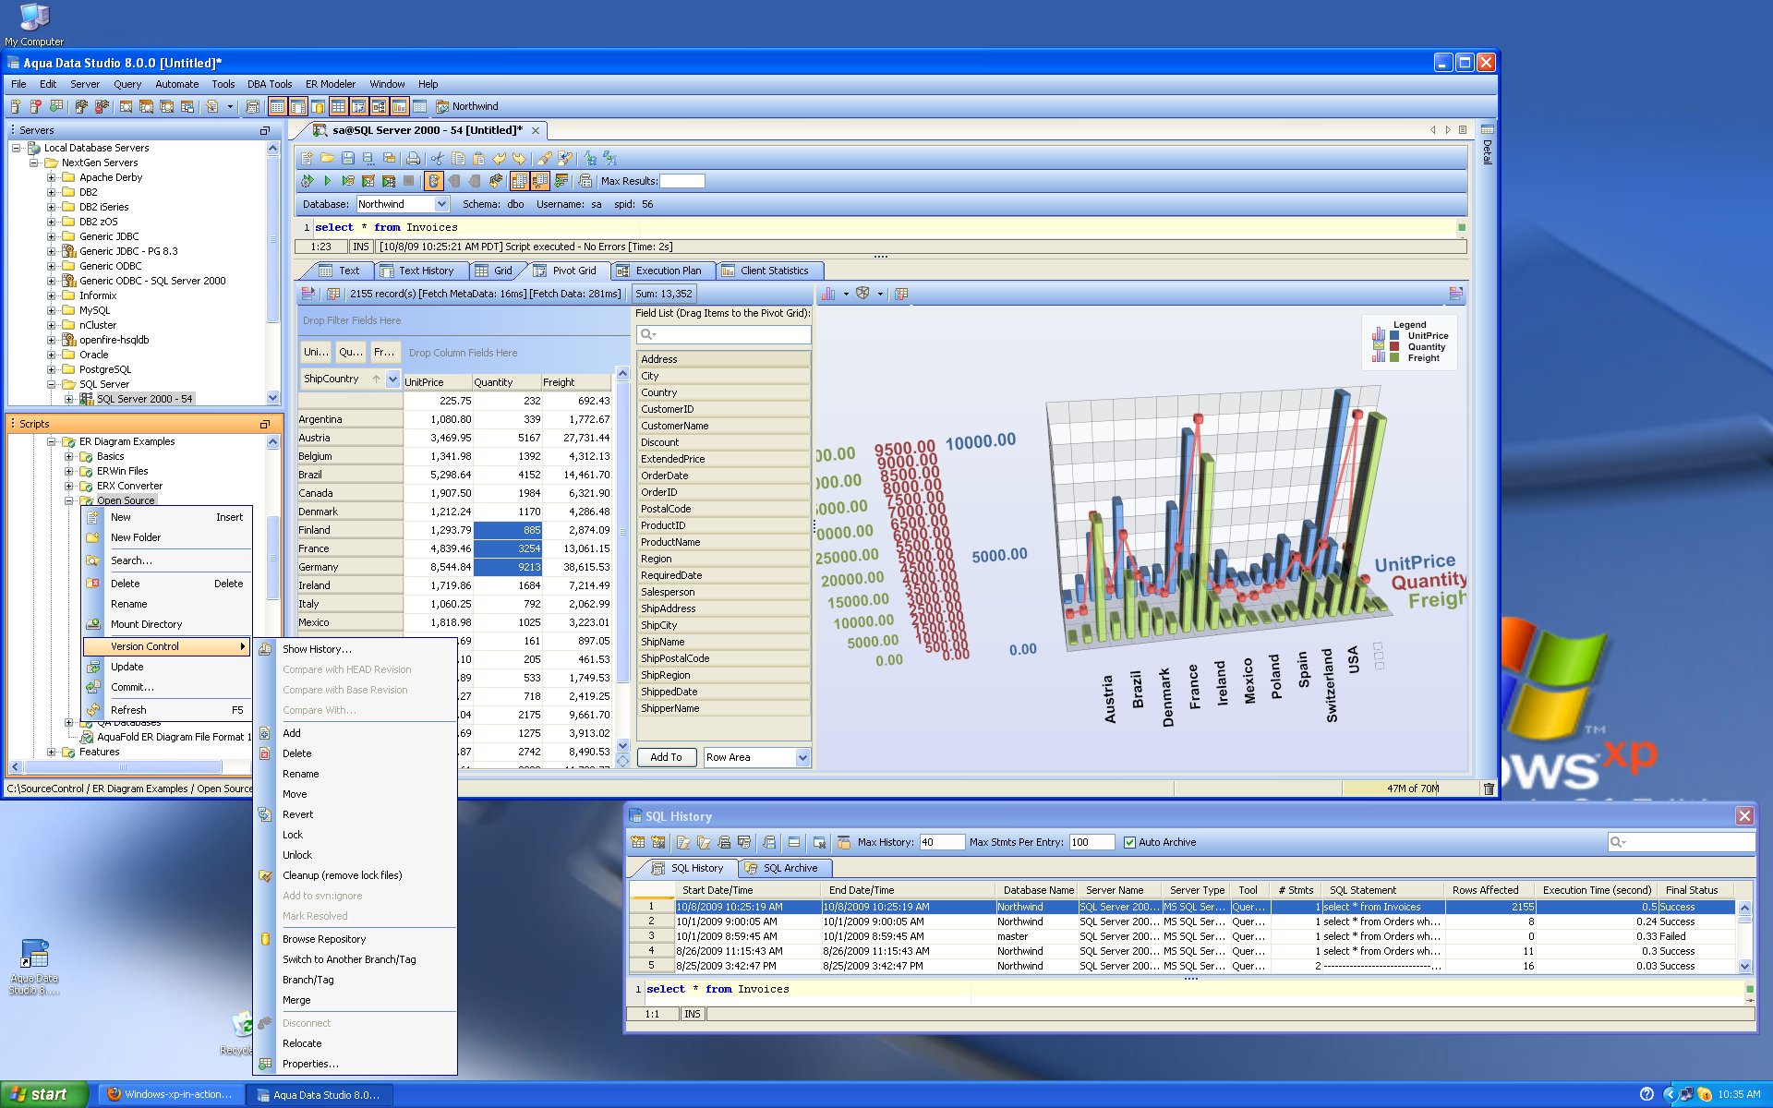This screenshot has height=1108, width=1773.
Task: Open the DBA Tools menu
Action: [269, 84]
